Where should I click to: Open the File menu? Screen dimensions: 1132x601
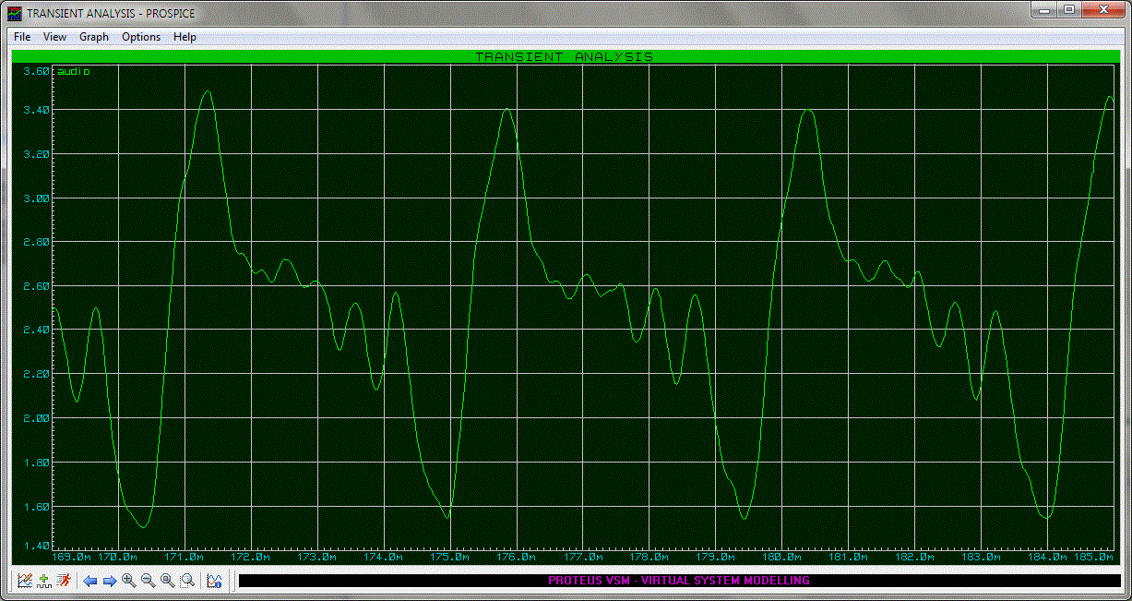point(22,37)
